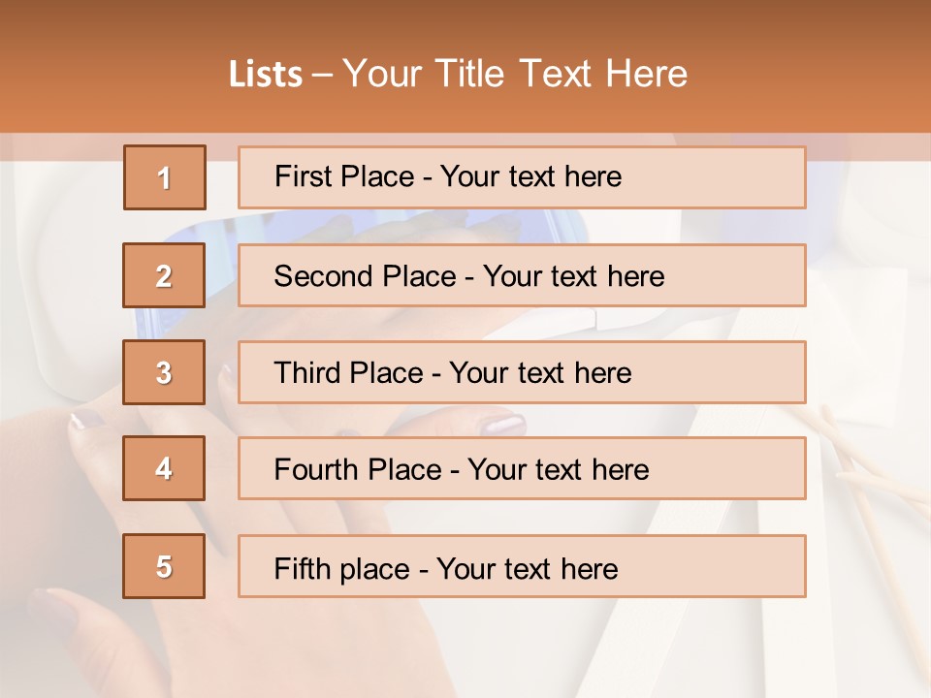Screen dimensions: 931x698
Task: Select the Your Title Text Here text
Action: (x=515, y=74)
